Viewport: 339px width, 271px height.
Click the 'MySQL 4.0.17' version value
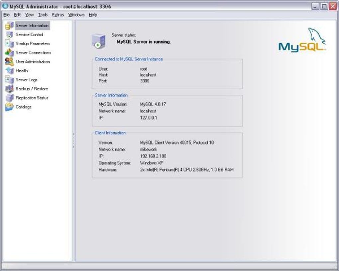click(153, 104)
